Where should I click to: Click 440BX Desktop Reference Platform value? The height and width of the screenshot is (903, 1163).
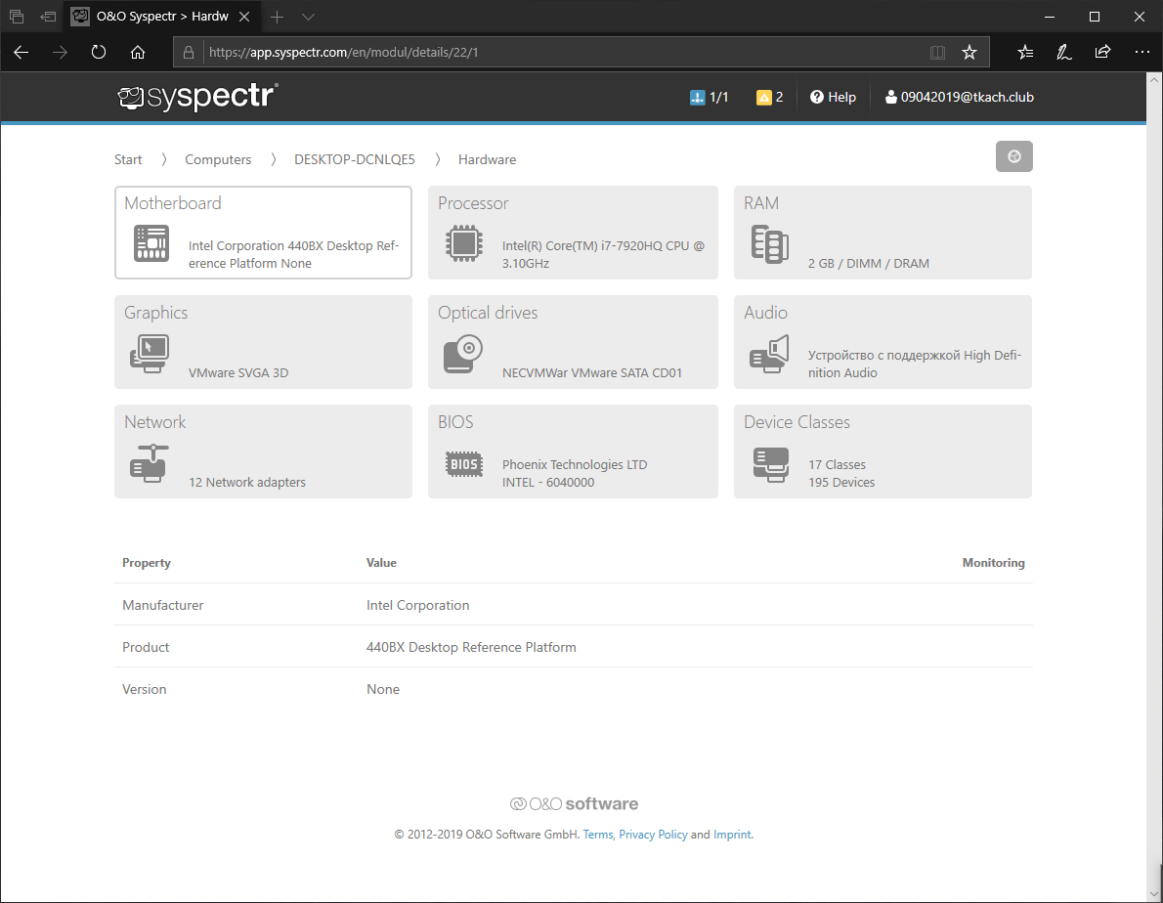point(471,647)
